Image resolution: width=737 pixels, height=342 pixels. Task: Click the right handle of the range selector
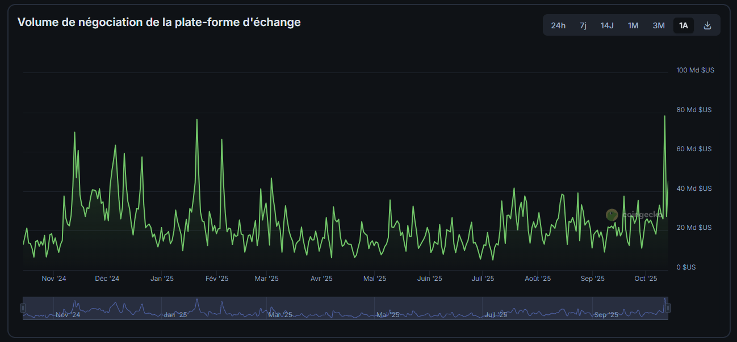[668, 307]
